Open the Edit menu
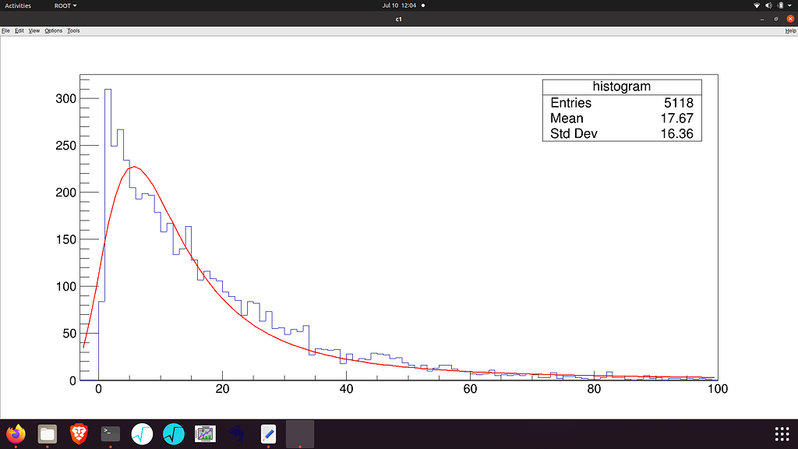798x449 pixels. tap(19, 30)
